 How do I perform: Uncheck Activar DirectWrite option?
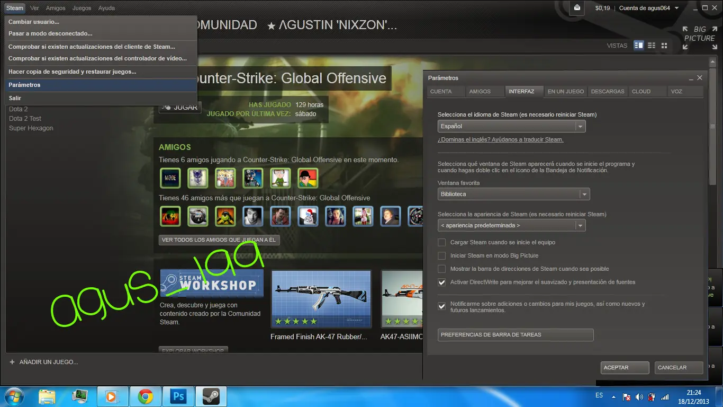[x=441, y=282]
